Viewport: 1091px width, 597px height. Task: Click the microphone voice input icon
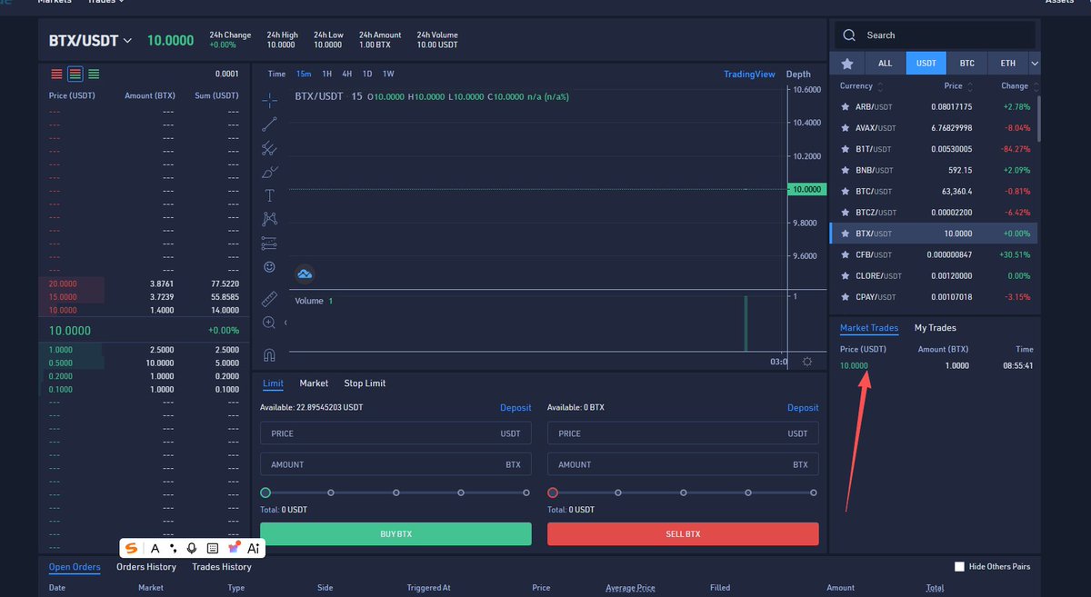pyautogui.click(x=192, y=548)
